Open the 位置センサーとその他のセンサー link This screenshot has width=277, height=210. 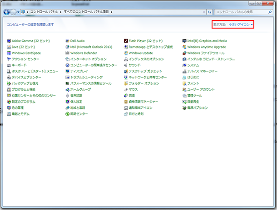[34, 96]
